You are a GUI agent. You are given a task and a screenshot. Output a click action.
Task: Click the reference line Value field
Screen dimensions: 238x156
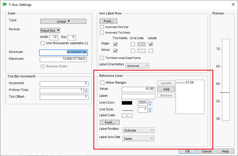[138, 89]
